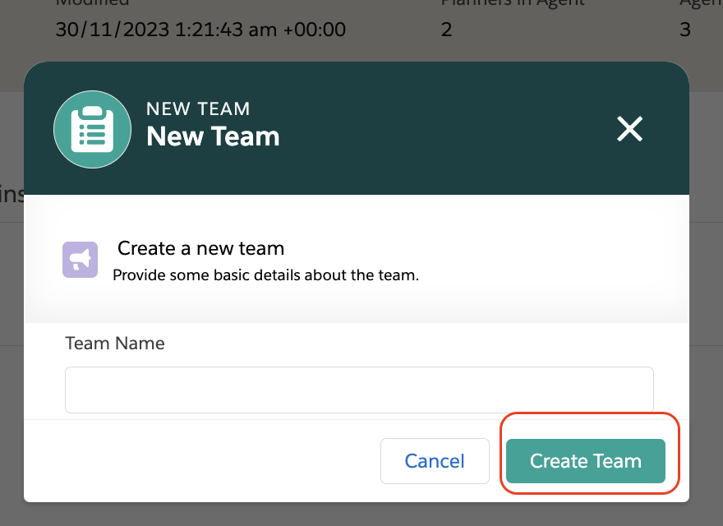Close the New Team dialog with X
723x526 pixels.
(629, 129)
